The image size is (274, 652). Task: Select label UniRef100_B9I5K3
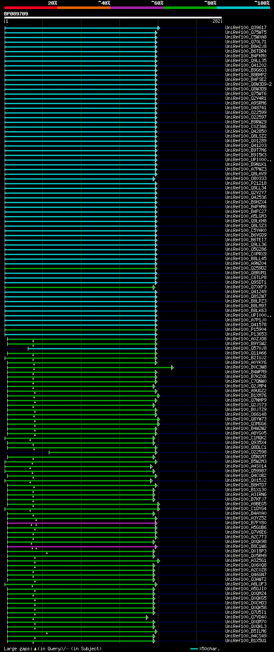(246, 155)
